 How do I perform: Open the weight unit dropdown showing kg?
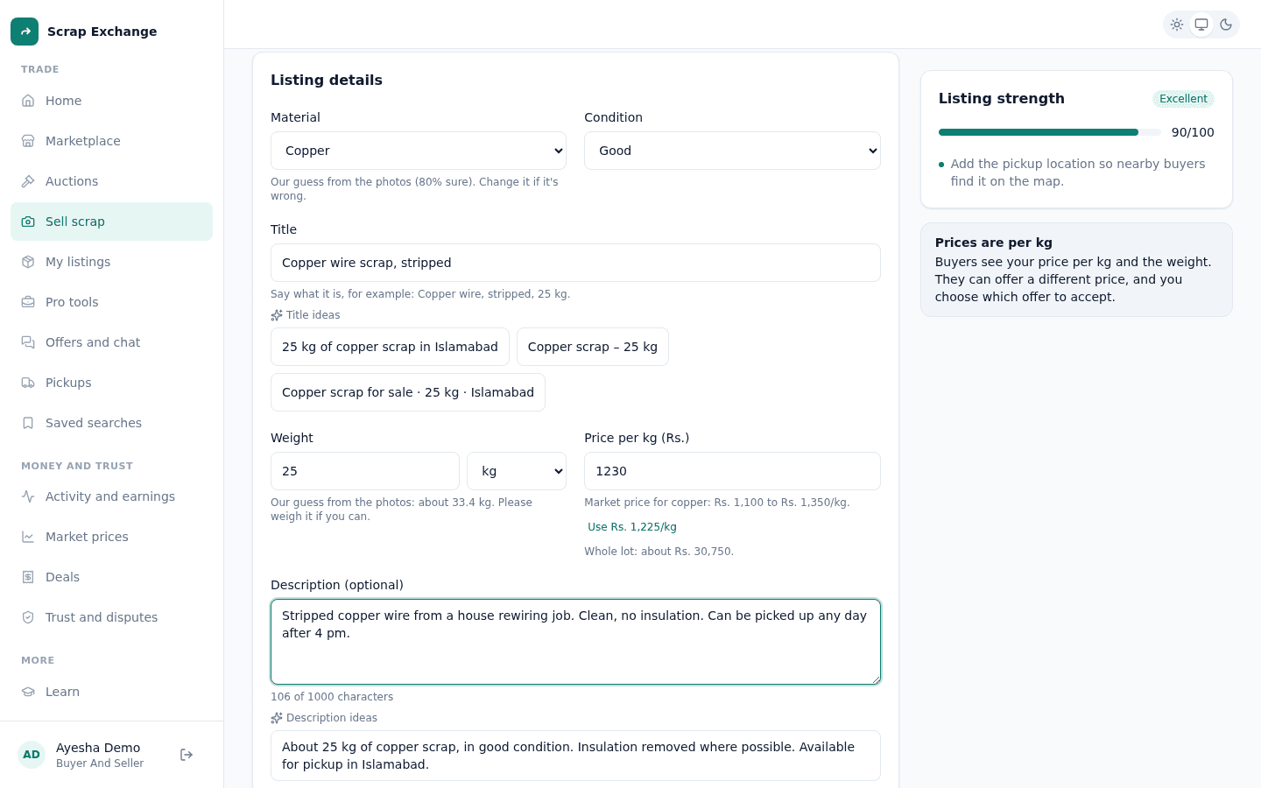point(517,471)
